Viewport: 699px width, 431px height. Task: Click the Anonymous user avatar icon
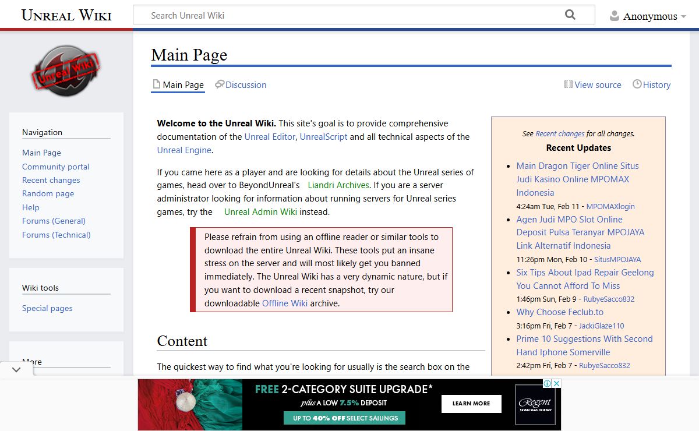(x=614, y=16)
